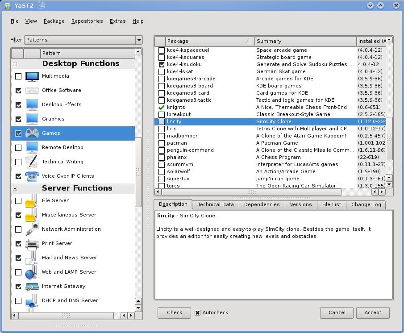The image size is (404, 333).
Task: Open the Repositories menu
Action: click(87, 21)
